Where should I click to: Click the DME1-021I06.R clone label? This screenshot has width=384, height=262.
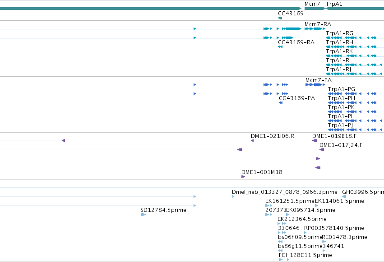(x=273, y=136)
